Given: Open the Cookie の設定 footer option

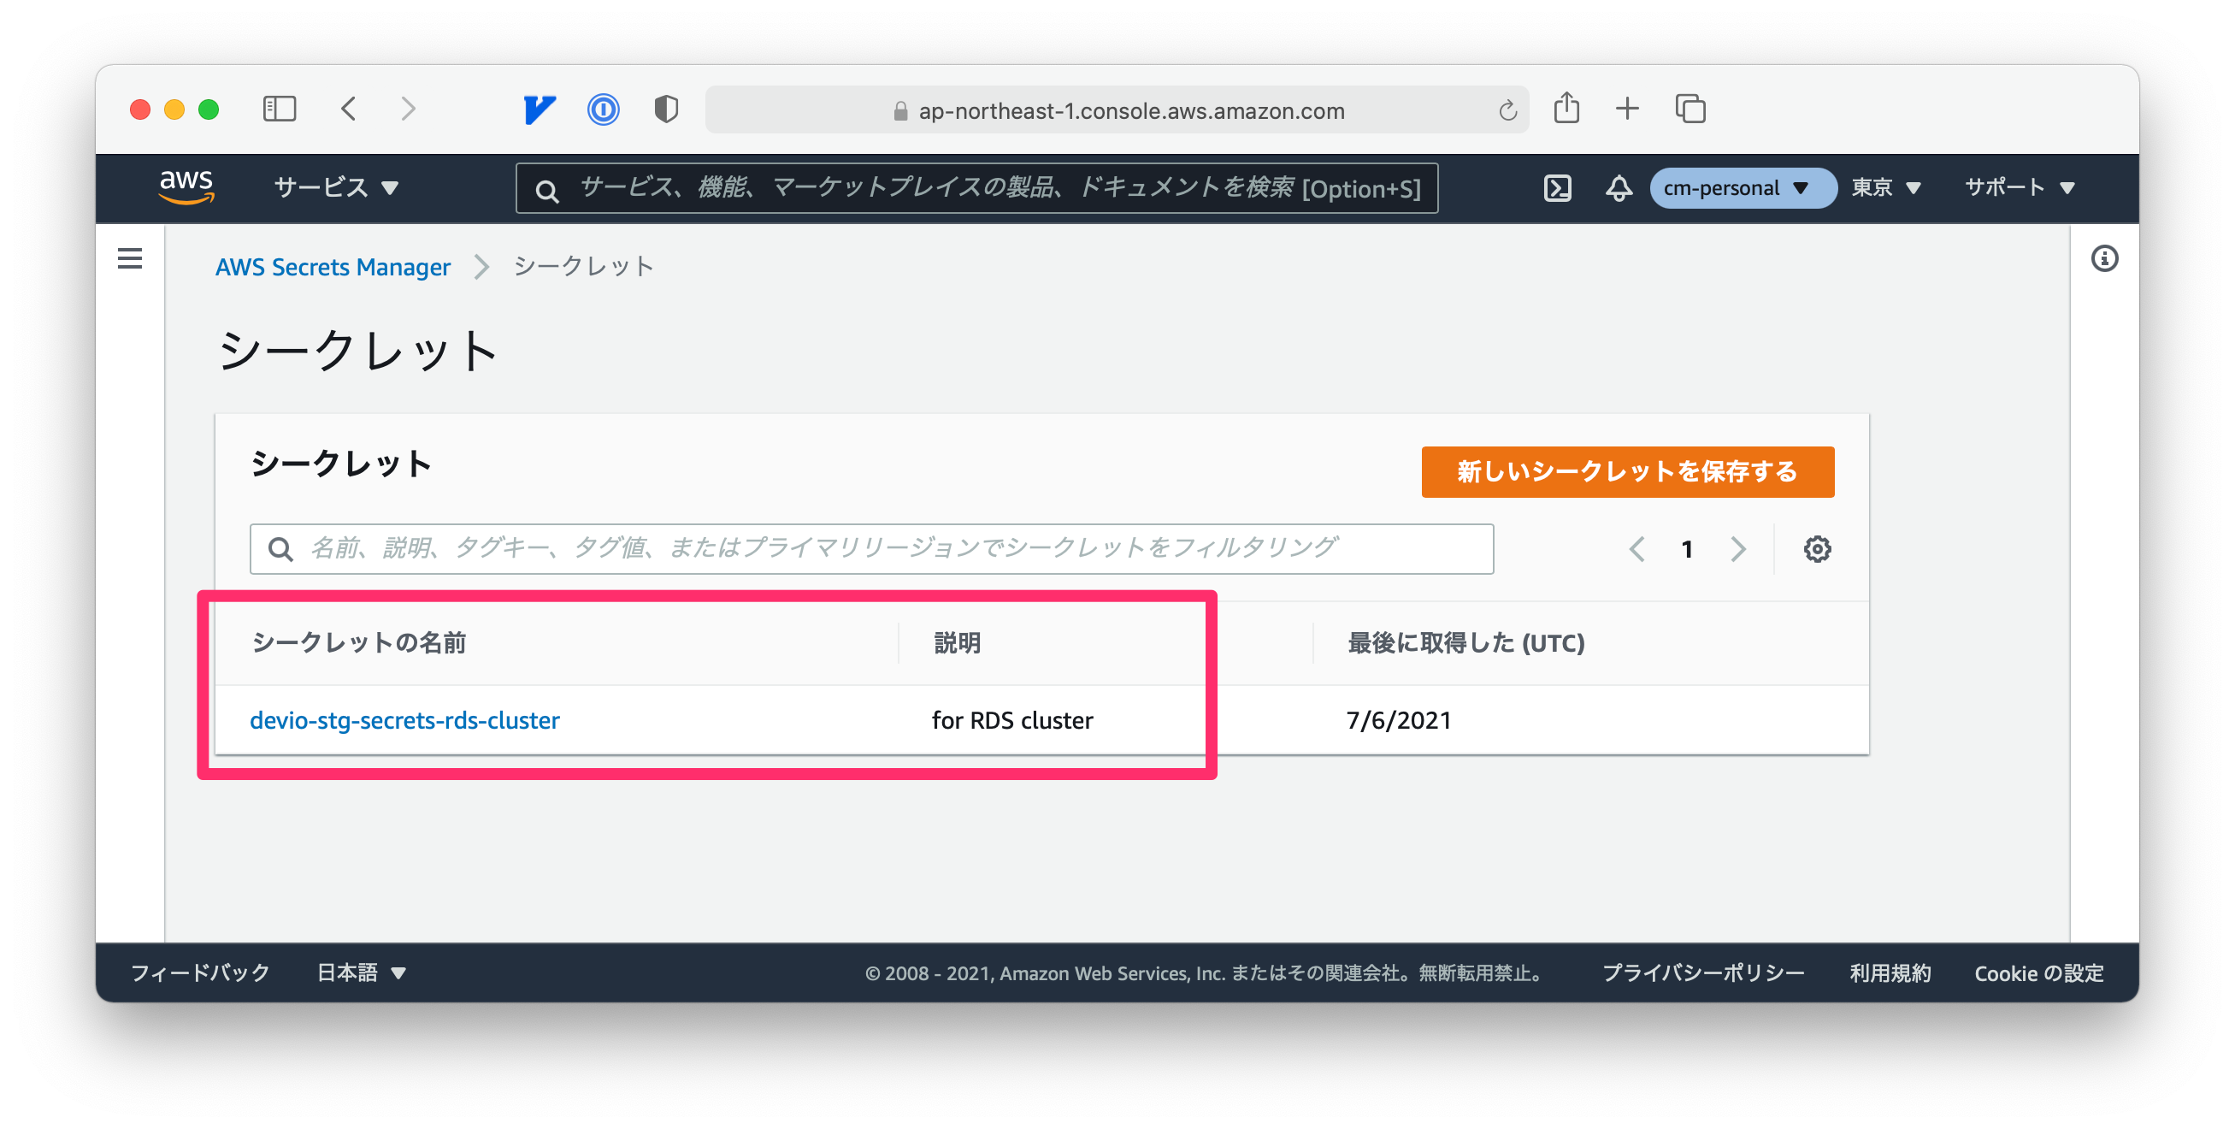Looking at the screenshot, I should pyautogui.click(x=2037, y=972).
